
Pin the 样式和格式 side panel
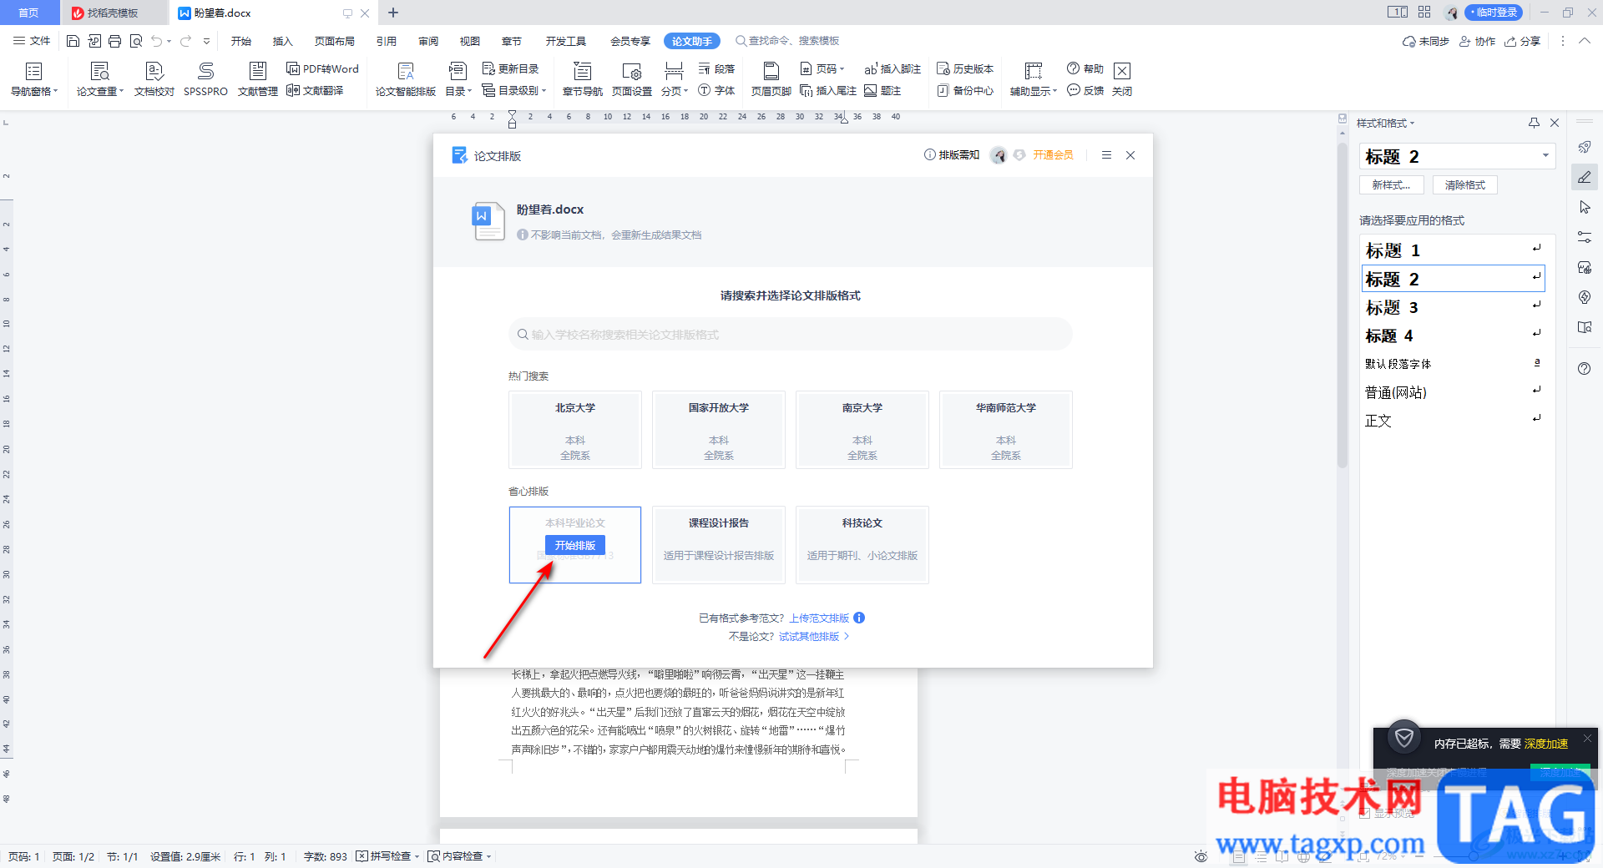click(x=1534, y=123)
